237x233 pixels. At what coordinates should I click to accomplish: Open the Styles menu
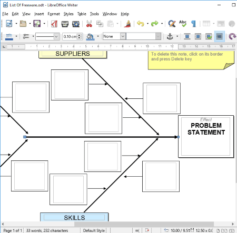(x=68, y=14)
